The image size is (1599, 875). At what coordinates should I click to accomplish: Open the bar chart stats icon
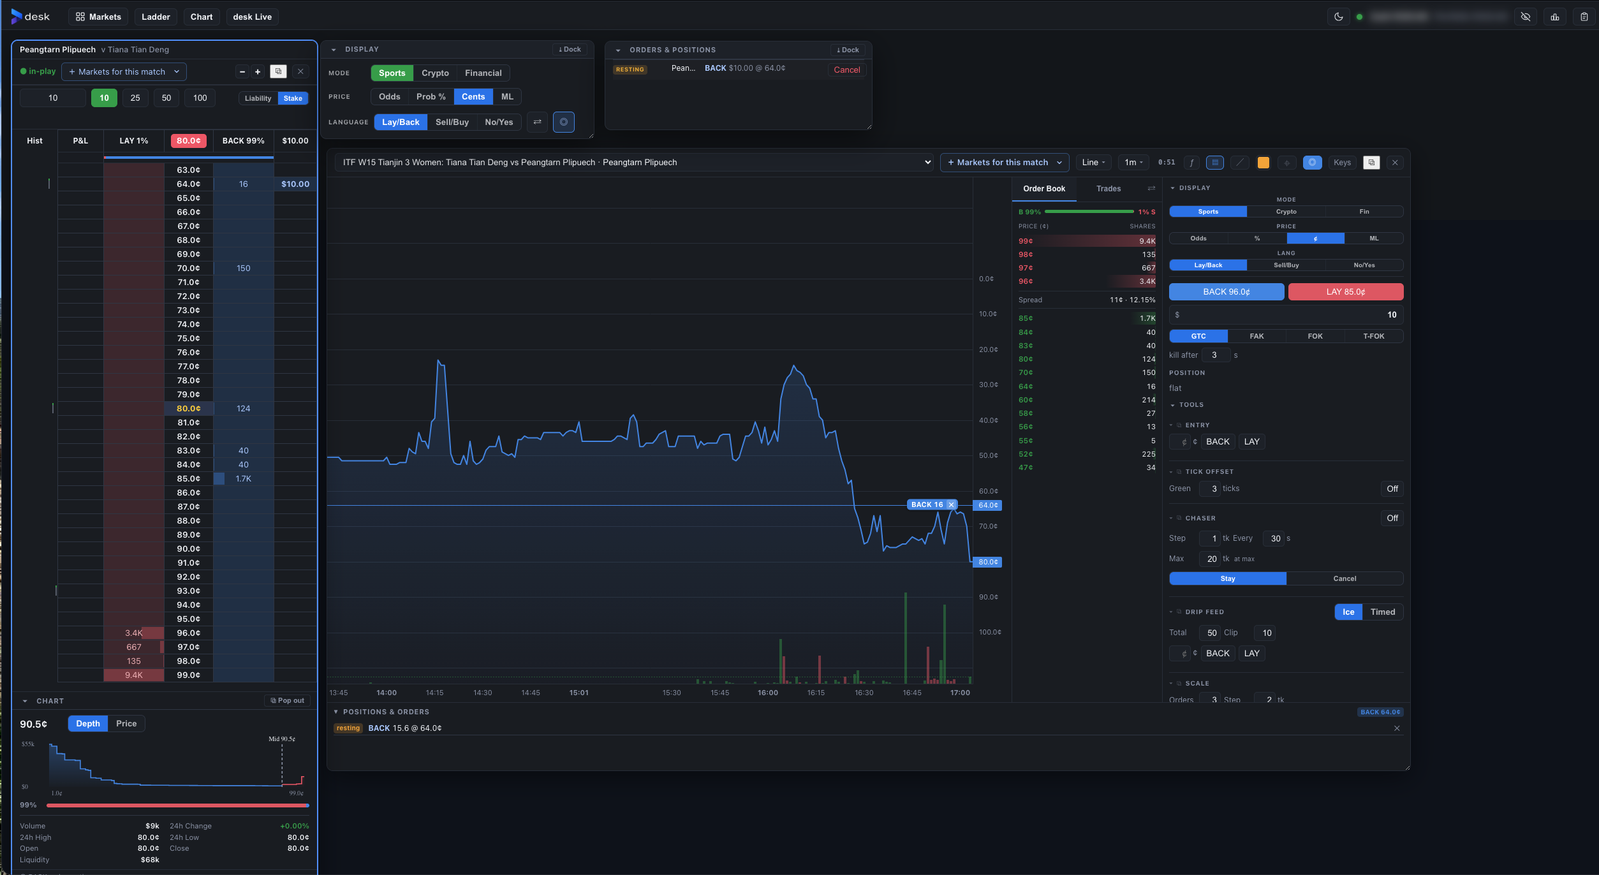[x=1555, y=17]
